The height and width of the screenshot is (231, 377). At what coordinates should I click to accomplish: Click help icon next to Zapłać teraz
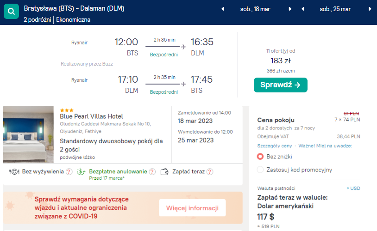(x=210, y=171)
